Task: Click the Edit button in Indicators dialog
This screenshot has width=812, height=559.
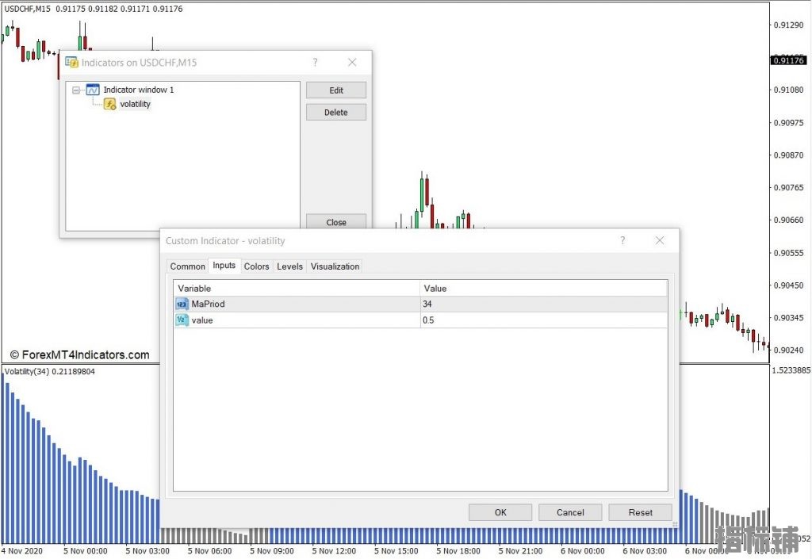Action: pyautogui.click(x=336, y=90)
